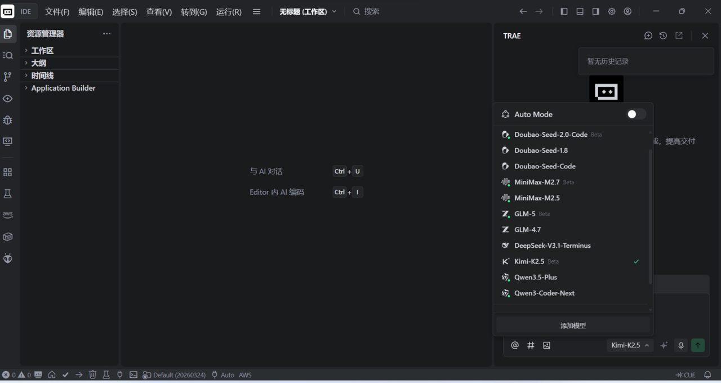Close the TRAE panel with the X icon
The width and height of the screenshot is (721, 383).
705,35
